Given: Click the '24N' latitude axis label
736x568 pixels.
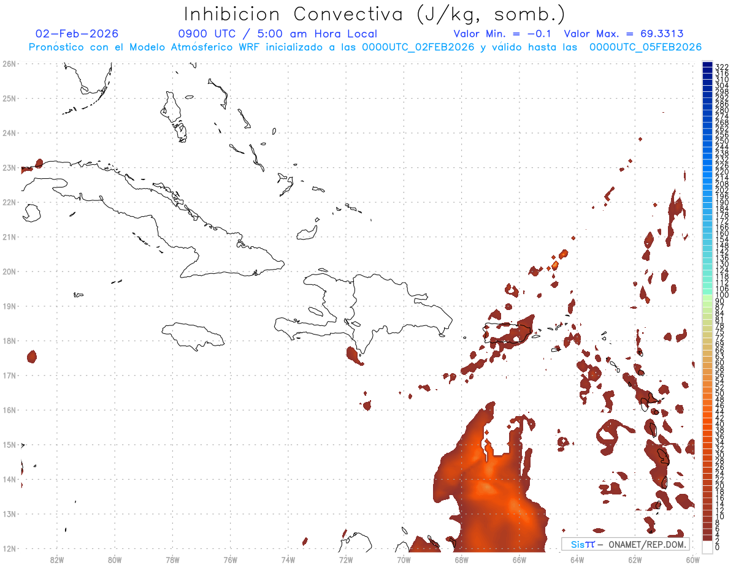Looking at the screenshot, I should point(9,133).
